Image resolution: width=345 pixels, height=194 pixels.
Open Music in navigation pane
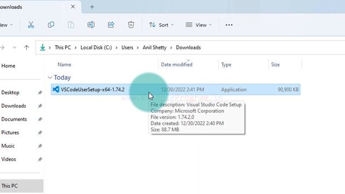(8, 146)
